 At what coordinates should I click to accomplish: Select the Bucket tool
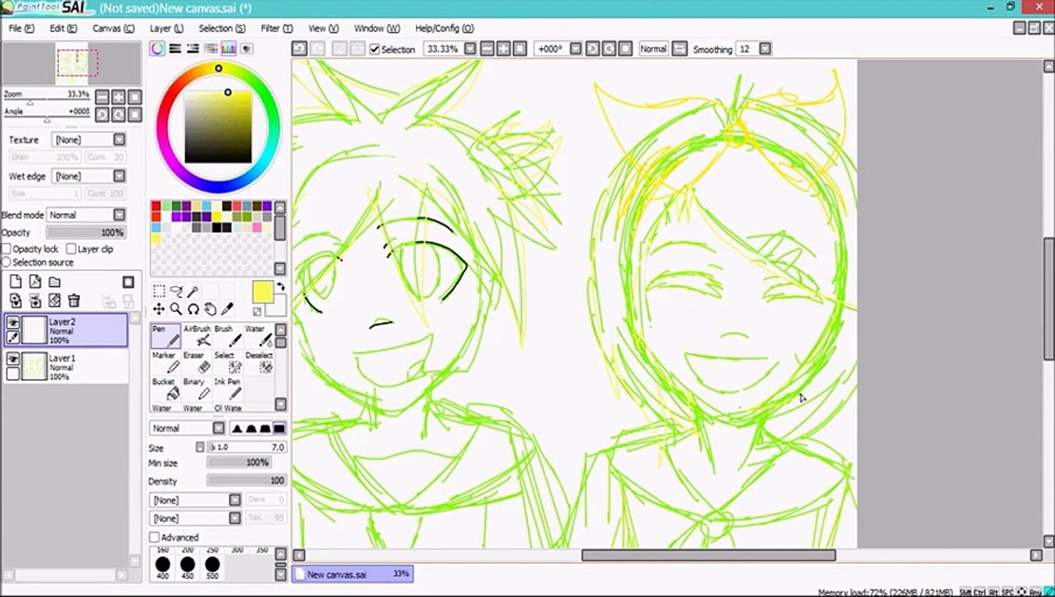tap(165, 389)
